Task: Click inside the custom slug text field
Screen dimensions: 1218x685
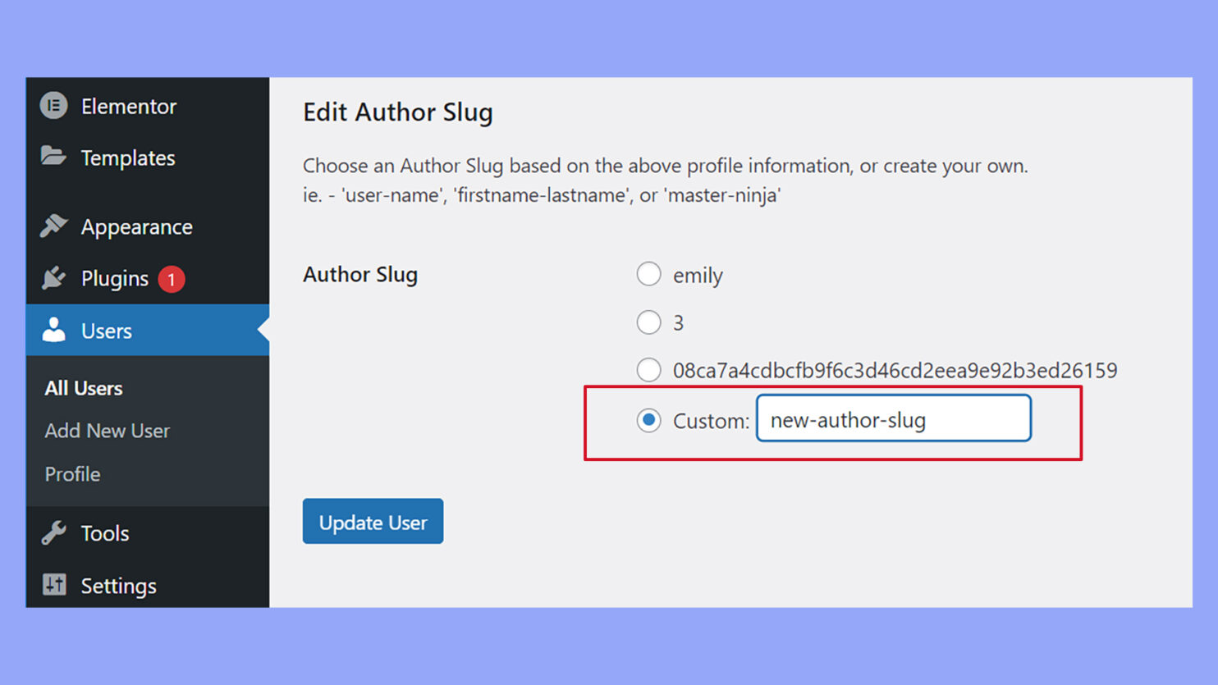Action: (892, 418)
